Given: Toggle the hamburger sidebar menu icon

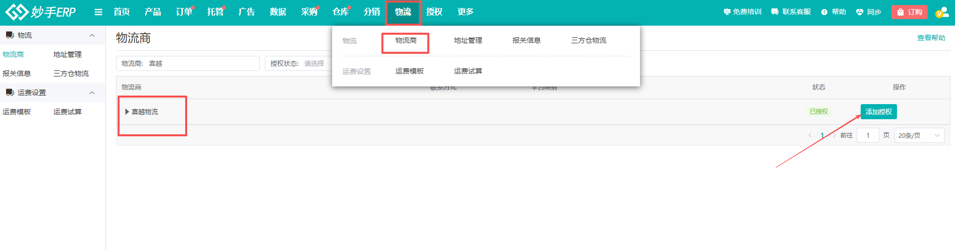Looking at the screenshot, I should 98,12.
